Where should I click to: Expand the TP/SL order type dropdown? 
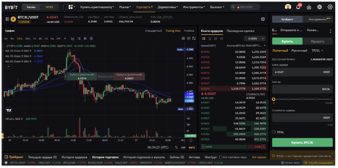pyautogui.click(x=317, y=50)
